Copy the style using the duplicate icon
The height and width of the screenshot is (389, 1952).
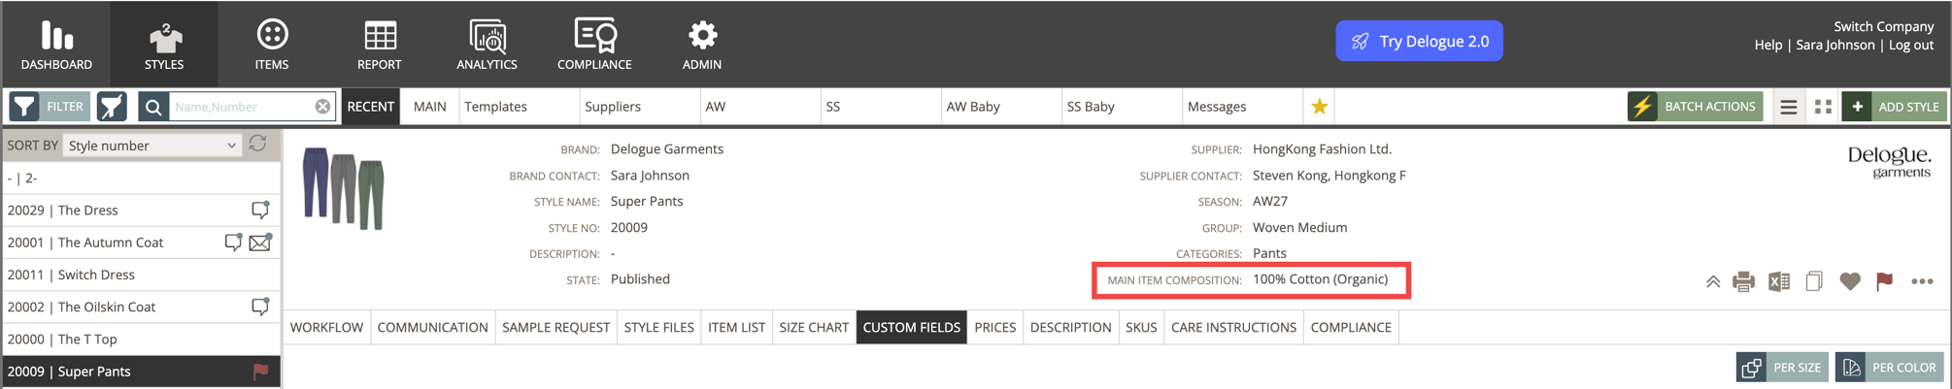pyautogui.click(x=1813, y=282)
